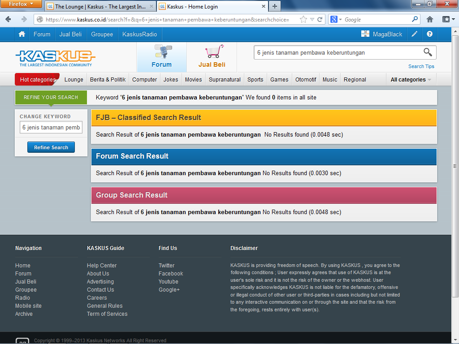Click the magnifier icon in Kaskus search box
Screen dimensions: 459x344
click(428, 52)
